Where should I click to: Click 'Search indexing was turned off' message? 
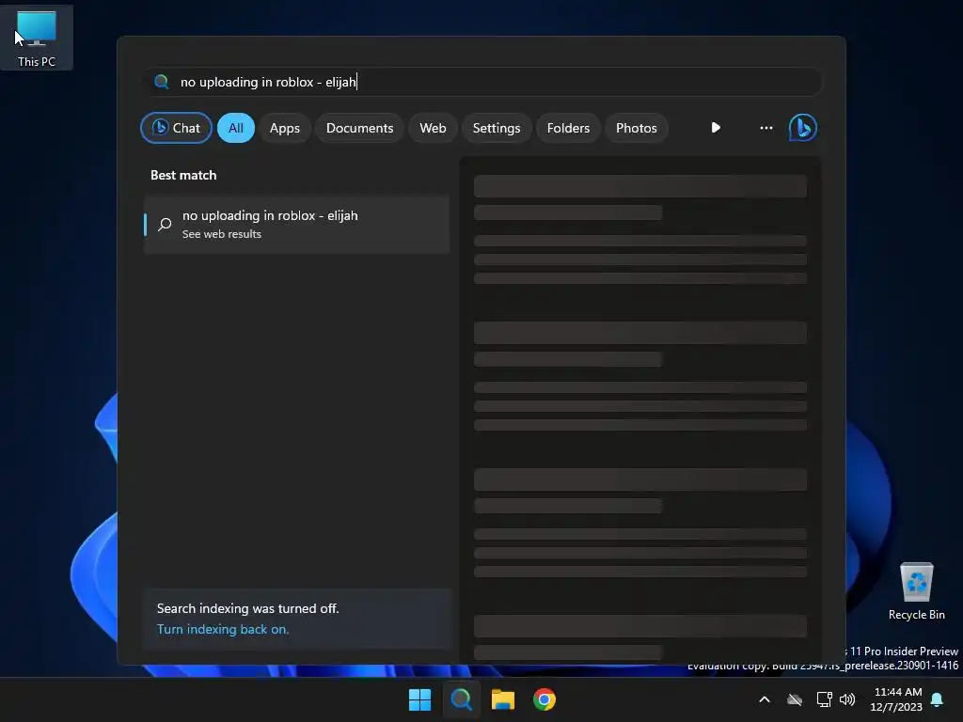click(247, 608)
